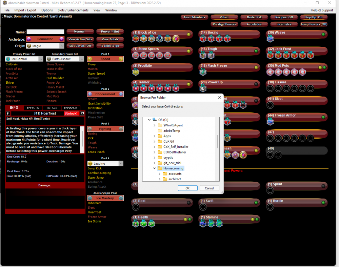Toggle the green indicator on Tough power
This screenshot has width=339, height=267.
tap(256, 51)
